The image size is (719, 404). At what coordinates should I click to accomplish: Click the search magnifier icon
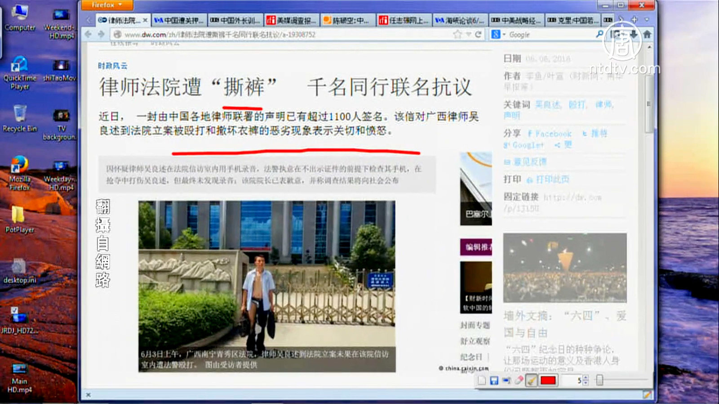[599, 34]
